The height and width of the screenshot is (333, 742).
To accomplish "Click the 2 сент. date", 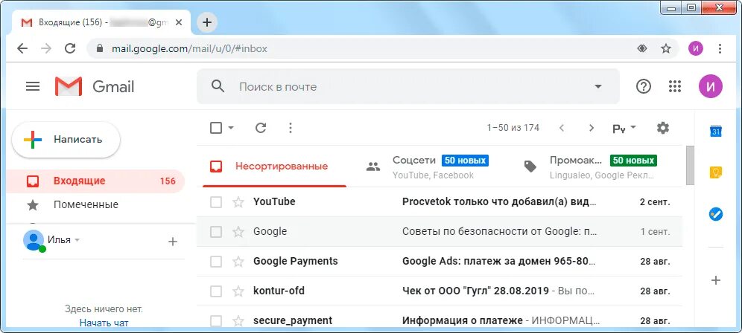I will point(655,203).
